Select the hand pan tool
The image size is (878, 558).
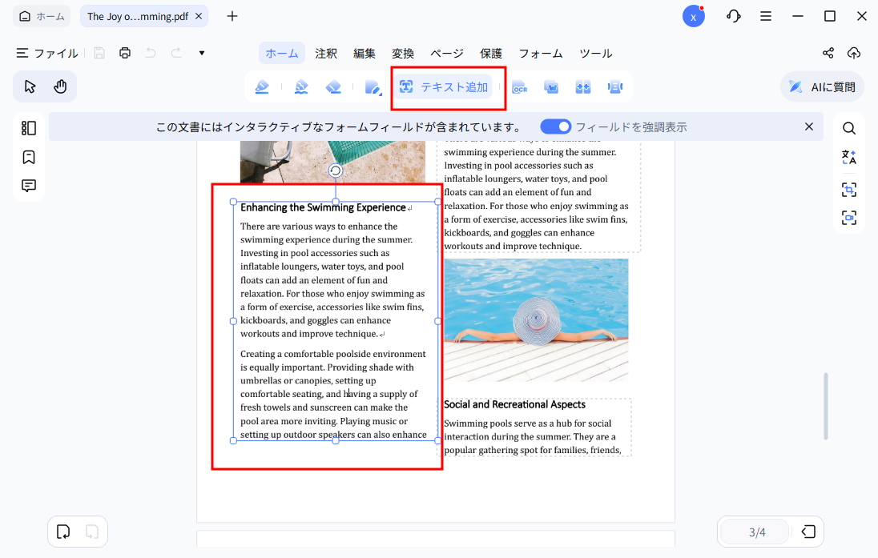pyautogui.click(x=60, y=86)
